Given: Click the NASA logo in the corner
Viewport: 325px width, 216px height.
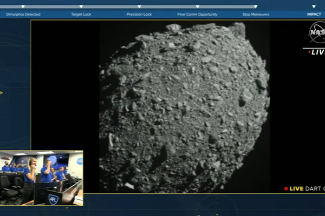Looking at the screenshot, I should point(317,32).
